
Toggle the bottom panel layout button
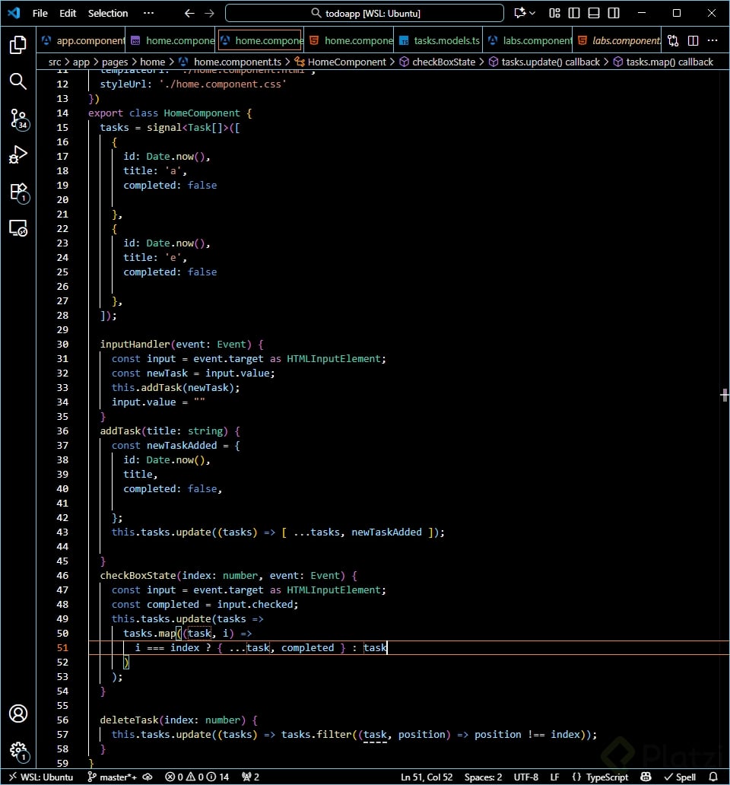coord(594,13)
